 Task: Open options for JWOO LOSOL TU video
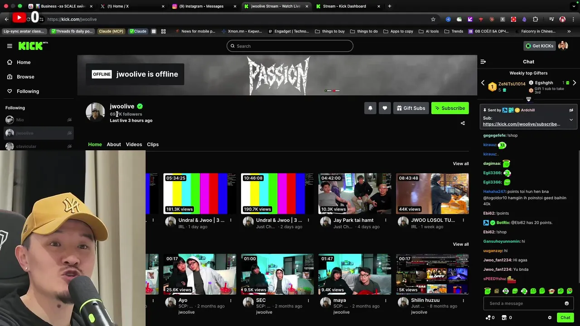pyautogui.click(x=463, y=220)
